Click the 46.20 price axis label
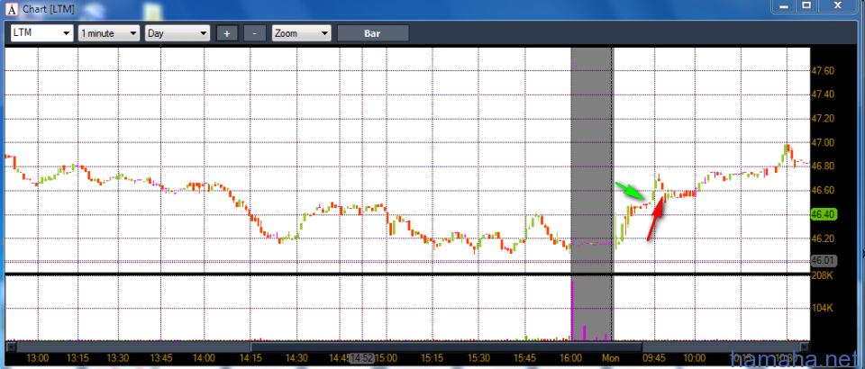Image resolution: width=865 pixels, height=369 pixels. pos(823,238)
